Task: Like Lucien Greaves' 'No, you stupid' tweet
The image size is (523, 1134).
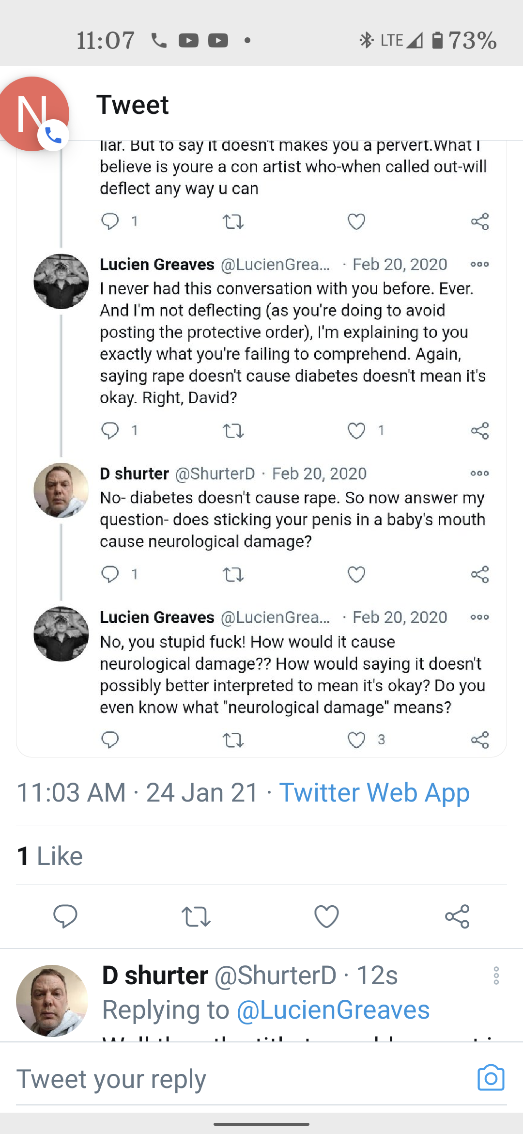Action: (356, 740)
